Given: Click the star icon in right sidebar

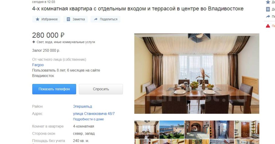Looking at the screenshot, I should pyautogui.click(x=268, y=2).
